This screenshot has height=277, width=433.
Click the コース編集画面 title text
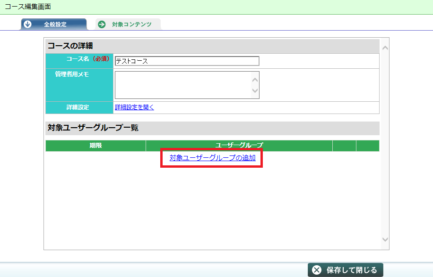pos(28,7)
